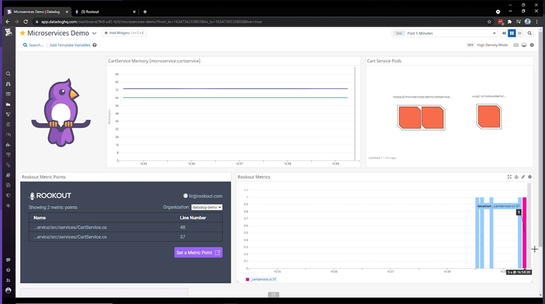Open the team people icon in sidebar
This screenshot has height=304, width=545.
tap(8, 280)
